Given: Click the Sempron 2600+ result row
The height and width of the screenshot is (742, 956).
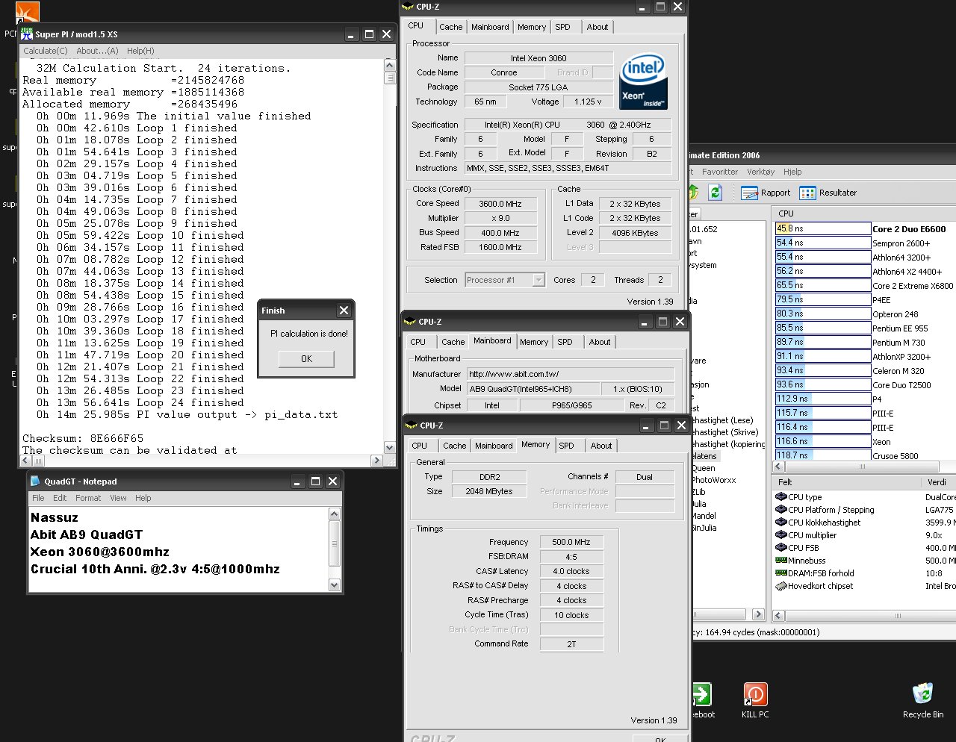Looking at the screenshot, I should (865, 243).
